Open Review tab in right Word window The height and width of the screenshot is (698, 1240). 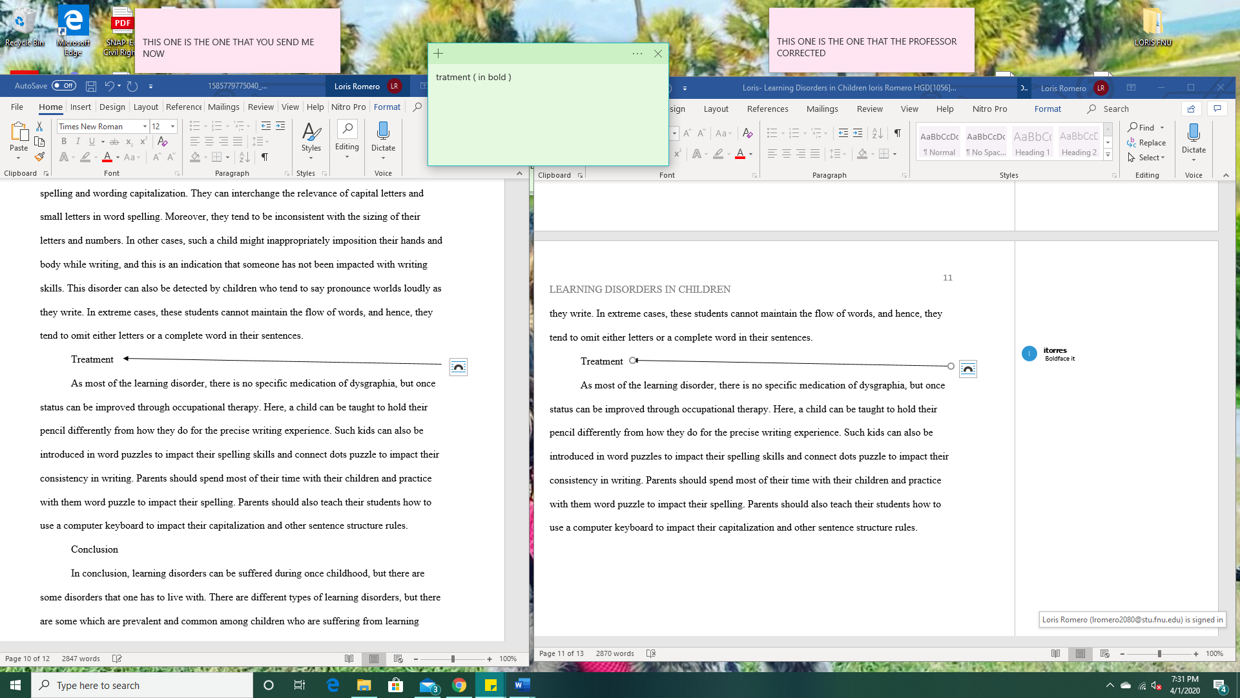[x=870, y=109]
